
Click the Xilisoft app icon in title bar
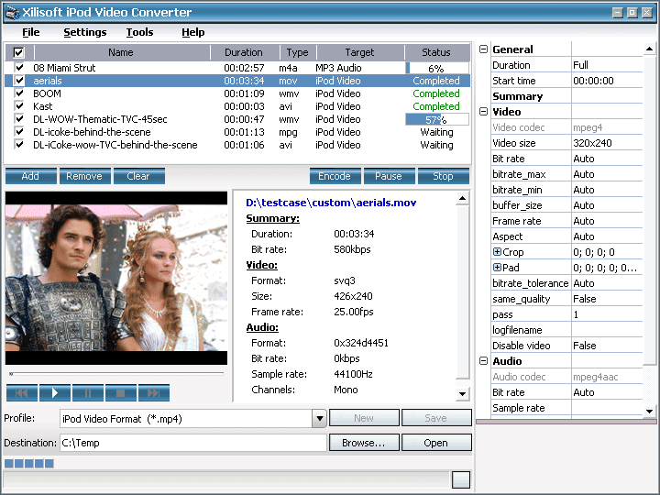[12, 12]
